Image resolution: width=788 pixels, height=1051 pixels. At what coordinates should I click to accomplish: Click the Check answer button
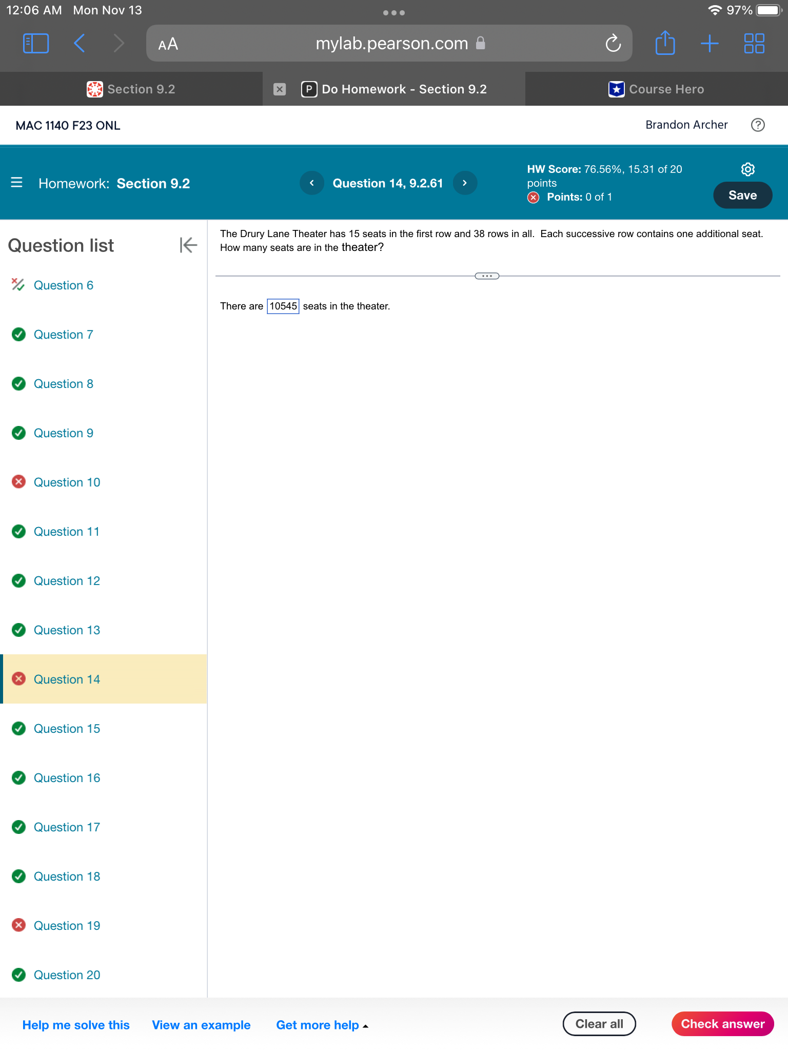pos(722,1024)
